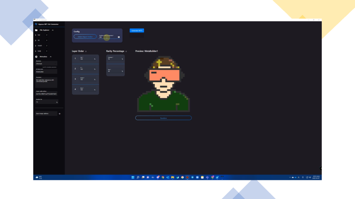355x199 pixels.
Task: Click the Random preview button
Action: tap(163, 118)
